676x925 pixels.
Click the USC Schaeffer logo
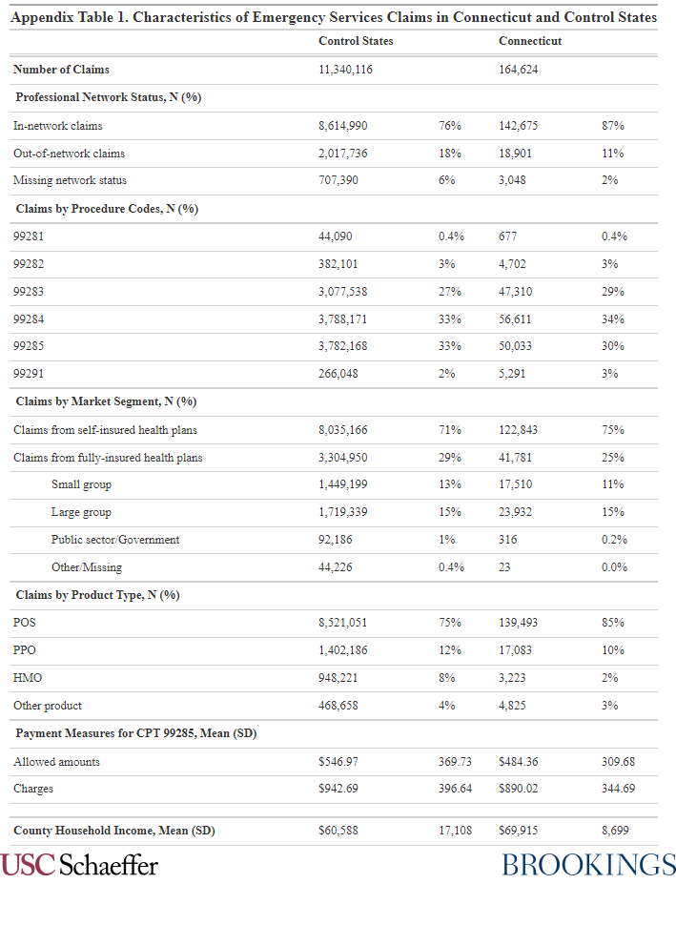(x=79, y=865)
